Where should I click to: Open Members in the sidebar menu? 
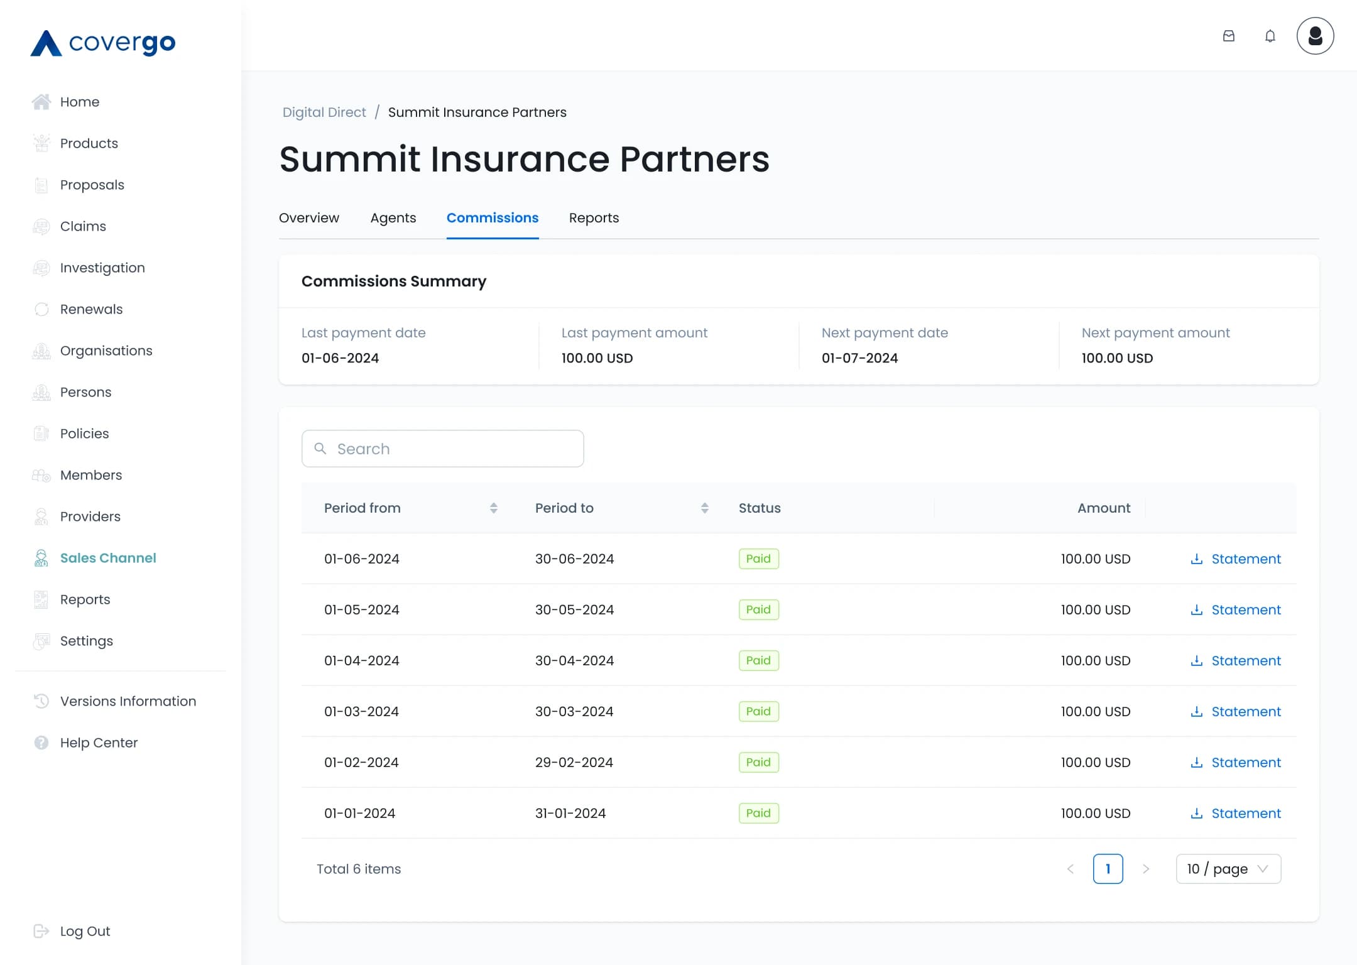[x=91, y=475]
